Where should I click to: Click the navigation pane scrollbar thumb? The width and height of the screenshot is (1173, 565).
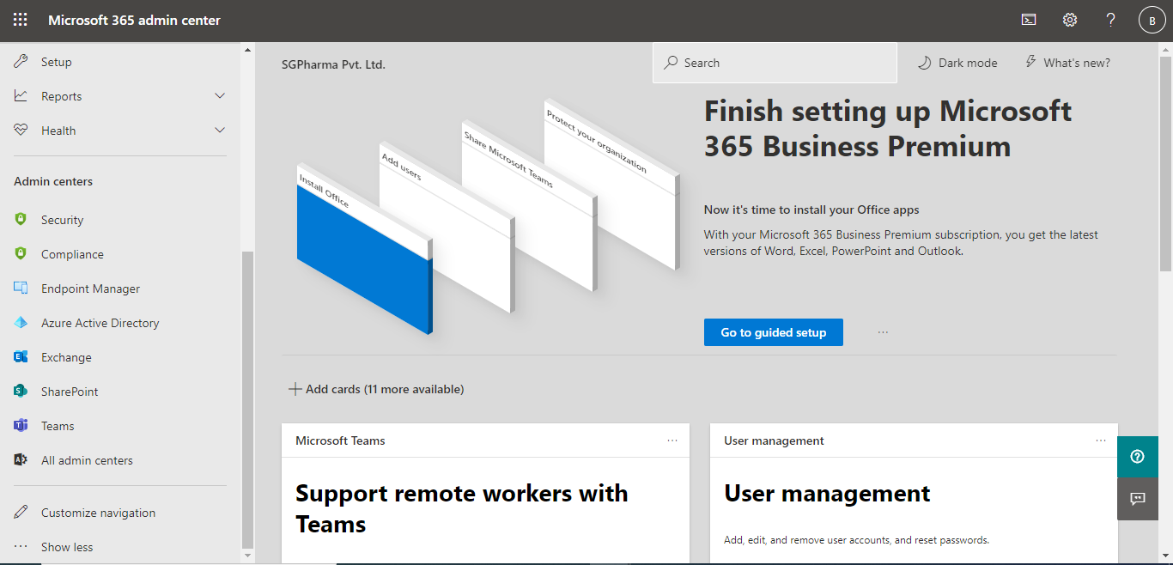point(248,399)
